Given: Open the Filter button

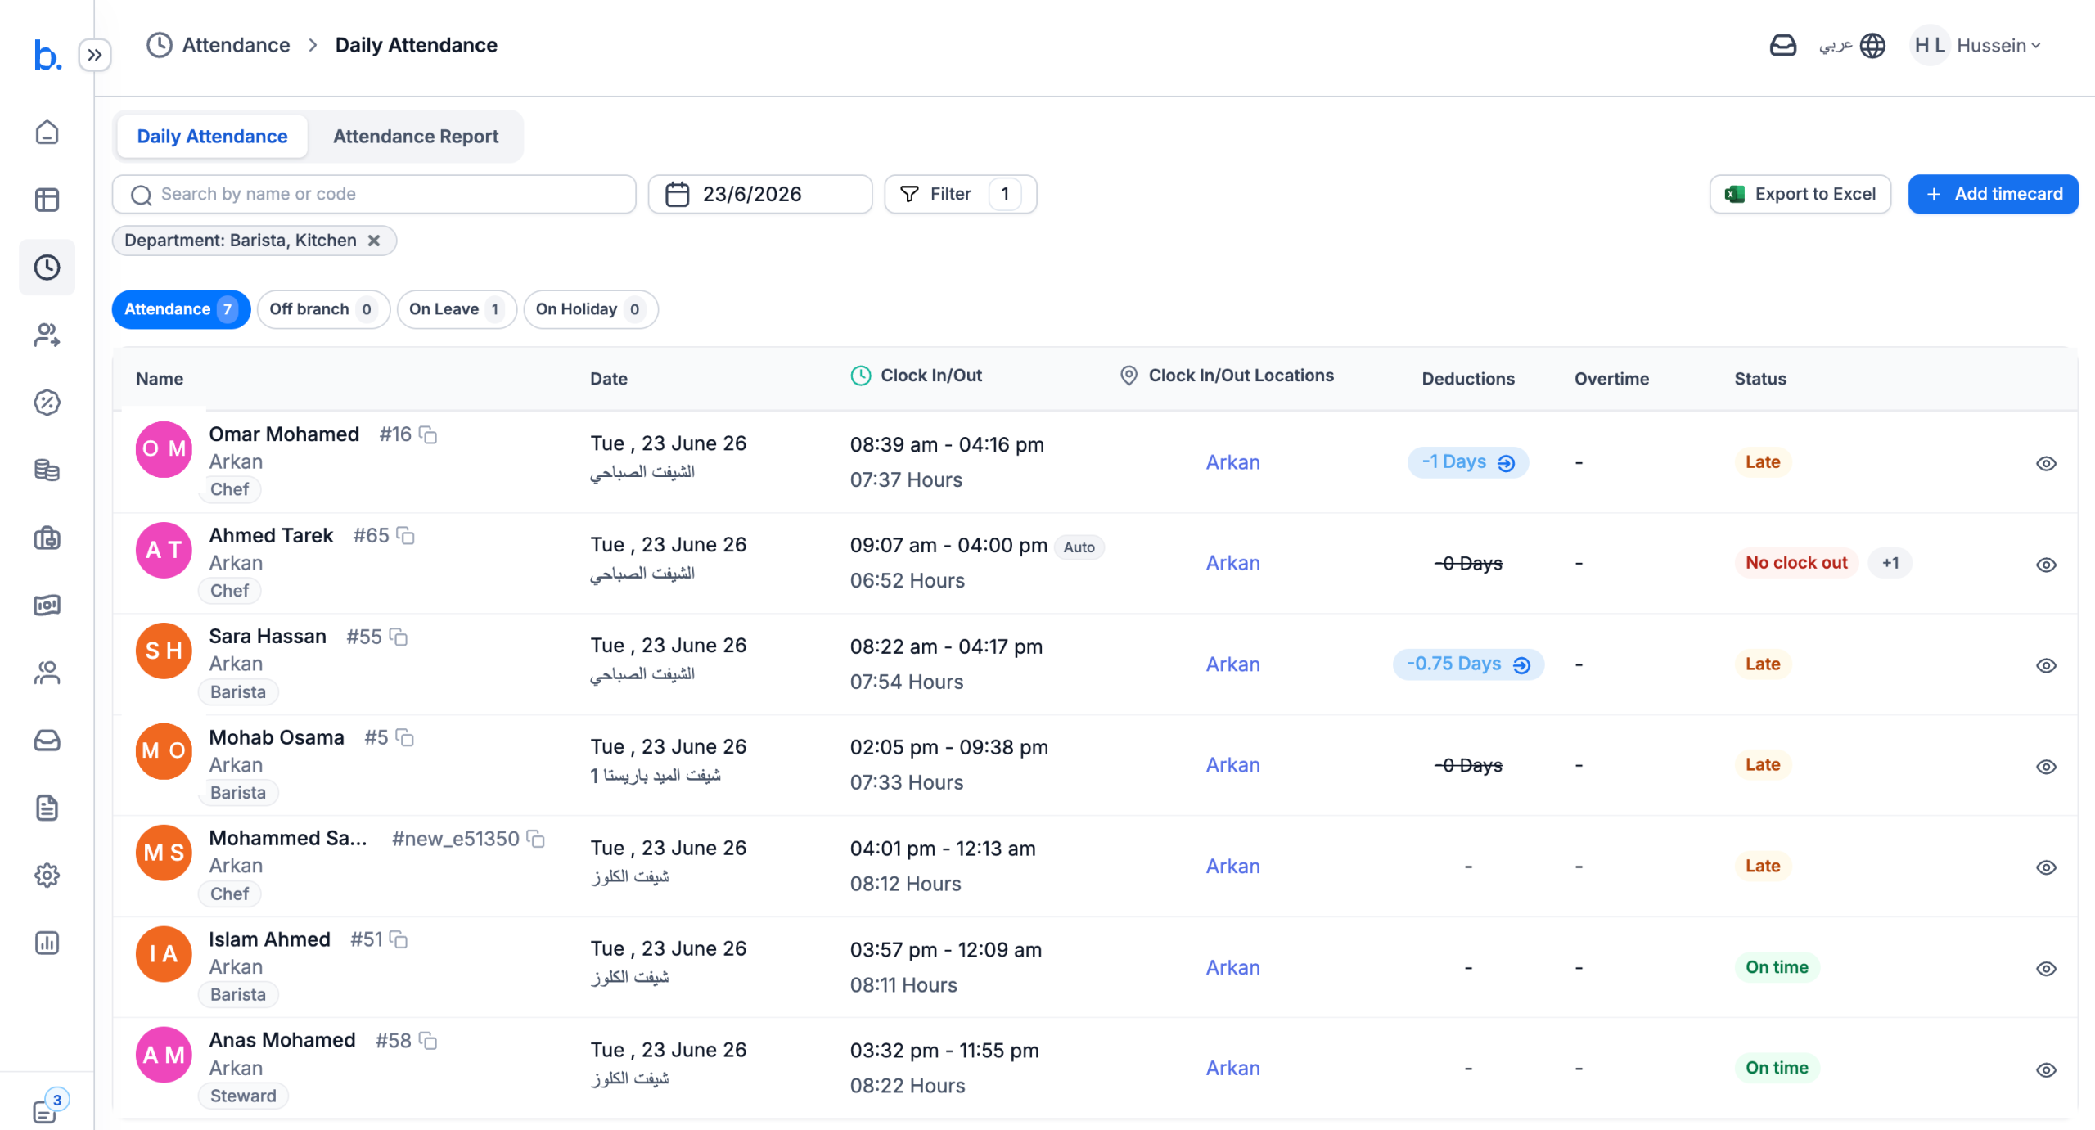Looking at the screenshot, I should (961, 194).
